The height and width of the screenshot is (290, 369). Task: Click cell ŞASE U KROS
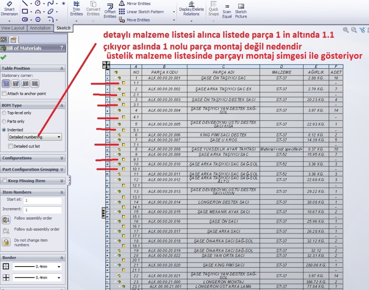224,140
